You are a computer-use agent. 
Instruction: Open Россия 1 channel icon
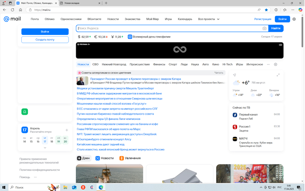235,127
